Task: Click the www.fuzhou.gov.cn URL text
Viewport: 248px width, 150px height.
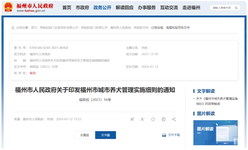Action: tap(31, 11)
